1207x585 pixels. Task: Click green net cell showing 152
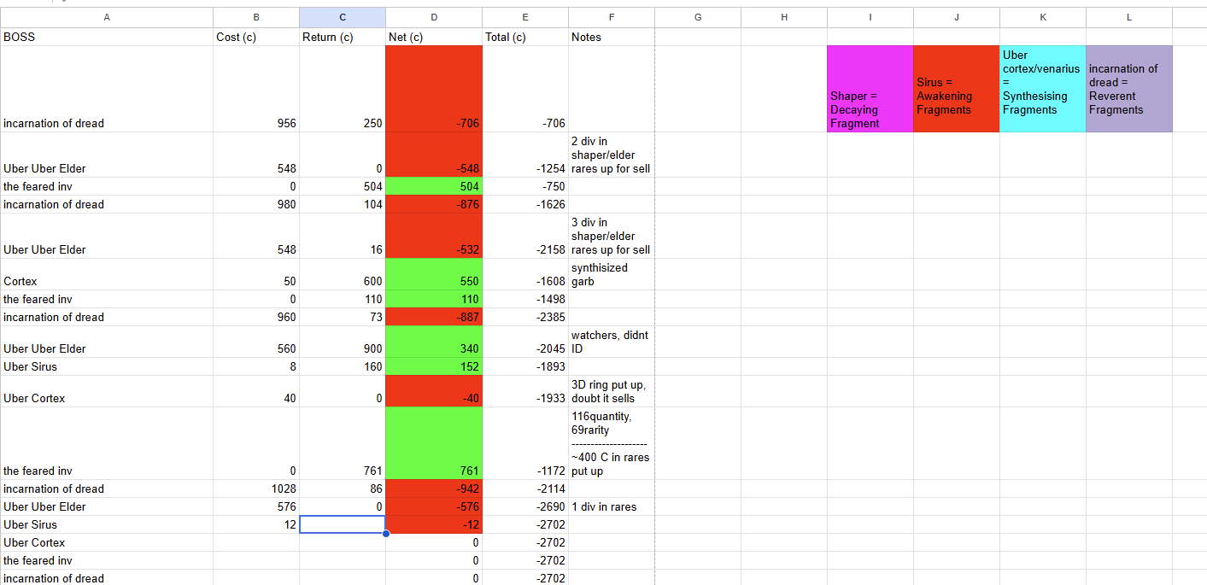point(434,366)
